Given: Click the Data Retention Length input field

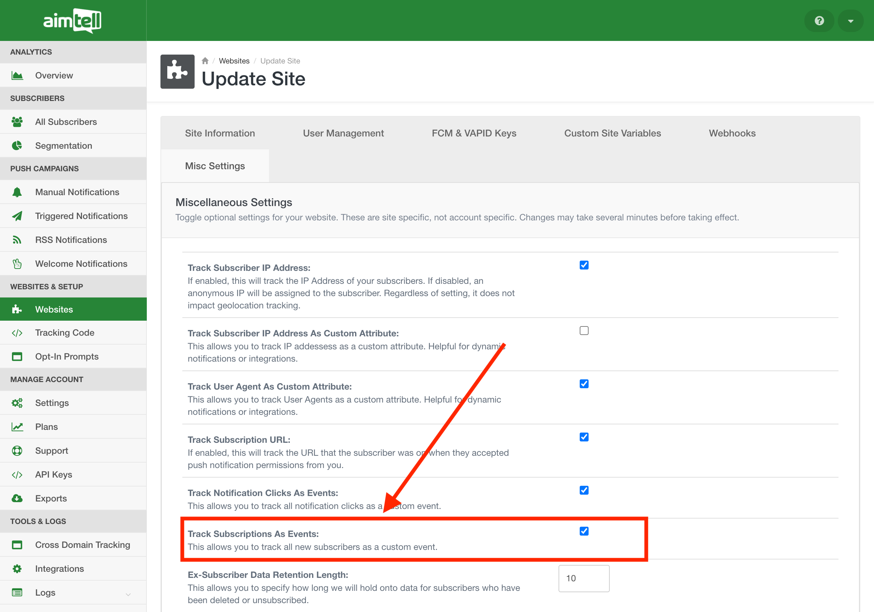Looking at the screenshot, I should click(583, 579).
